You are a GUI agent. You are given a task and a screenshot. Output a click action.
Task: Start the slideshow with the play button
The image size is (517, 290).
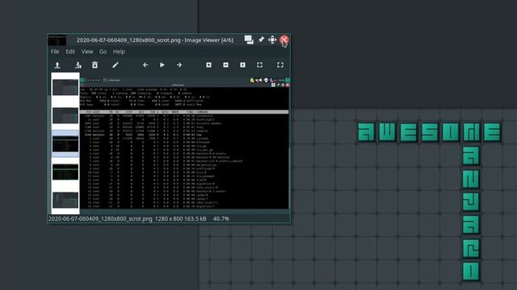[x=162, y=65]
